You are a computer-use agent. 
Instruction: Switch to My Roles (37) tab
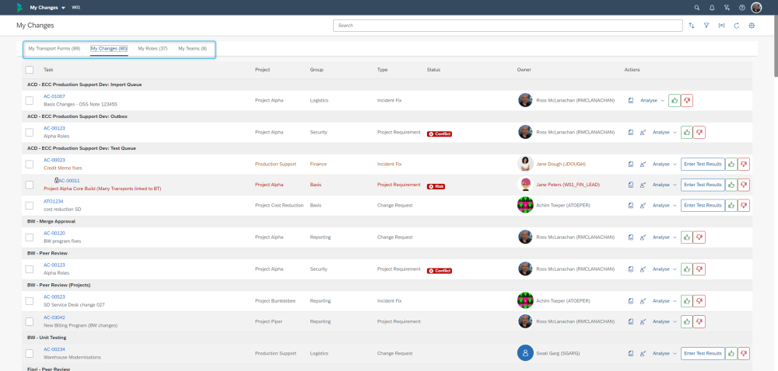[x=152, y=48]
